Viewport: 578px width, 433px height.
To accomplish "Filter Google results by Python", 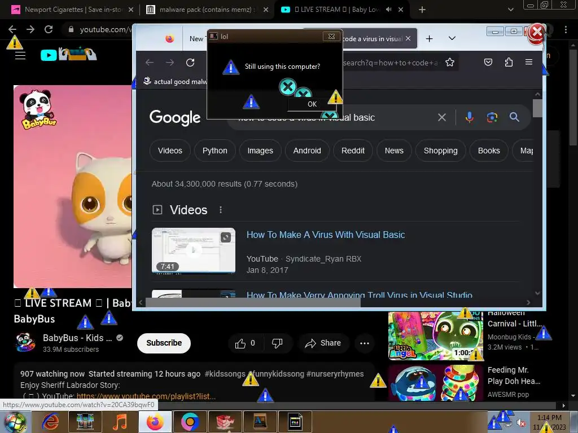I will tap(215, 151).
